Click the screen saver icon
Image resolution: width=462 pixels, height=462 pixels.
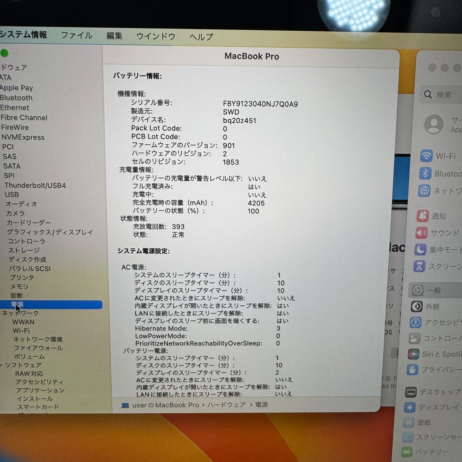(408, 437)
